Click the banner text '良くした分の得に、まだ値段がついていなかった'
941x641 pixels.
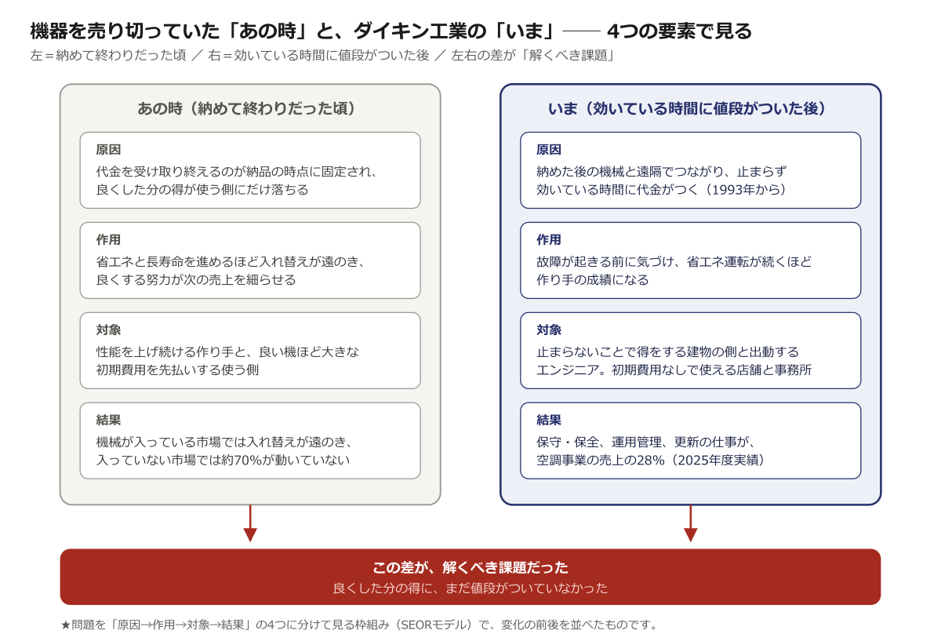[470, 588]
